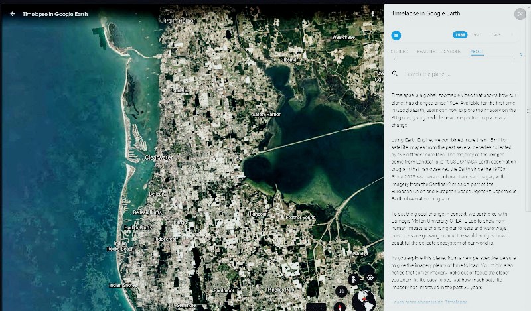Select the About tab

[x=477, y=52]
